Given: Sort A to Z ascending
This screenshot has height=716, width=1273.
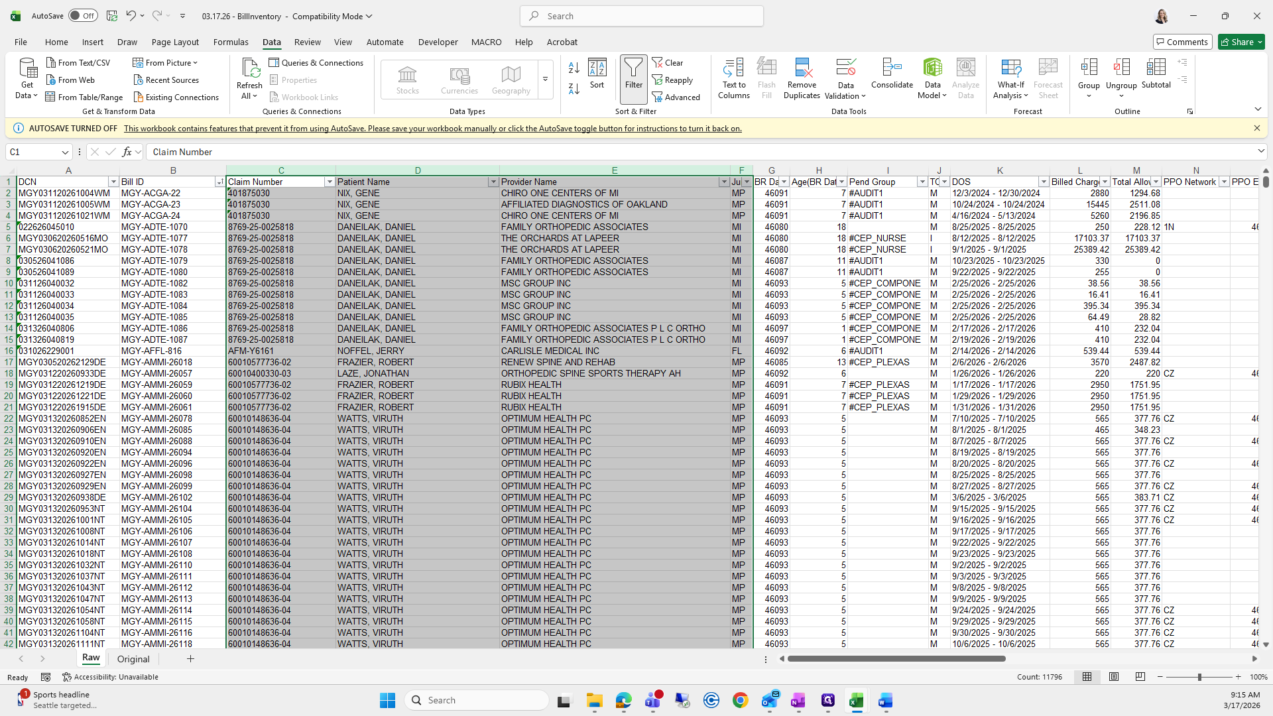Looking at the screenshot, I should pos(574,68).
